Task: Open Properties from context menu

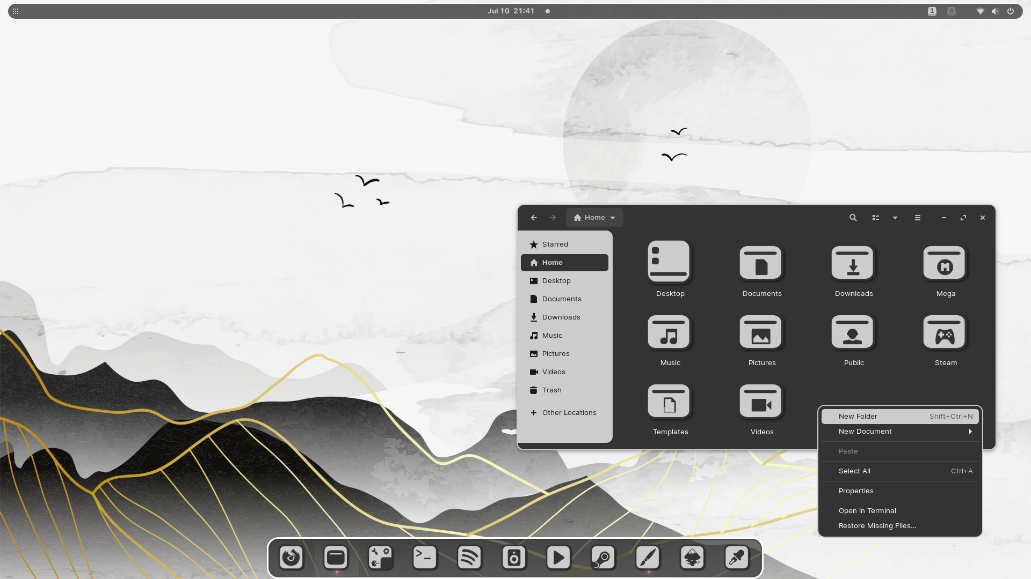Action: pyautogui.click(x=900, y=491)
